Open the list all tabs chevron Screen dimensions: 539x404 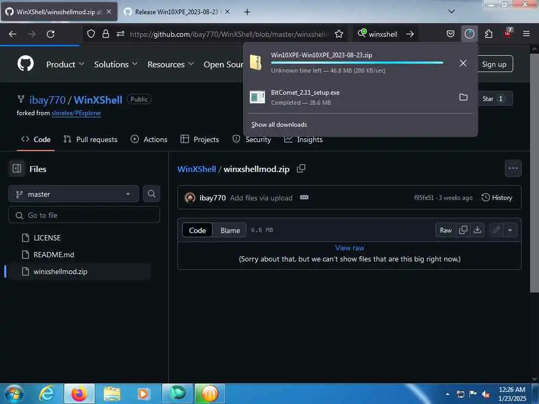click(452, 12)
